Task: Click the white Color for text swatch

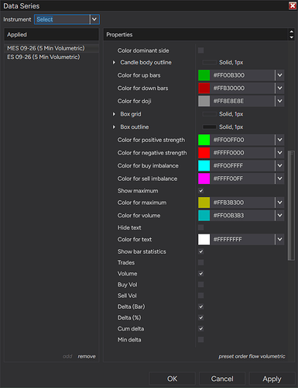Action: pyautogui.click(x=204, y=239)
